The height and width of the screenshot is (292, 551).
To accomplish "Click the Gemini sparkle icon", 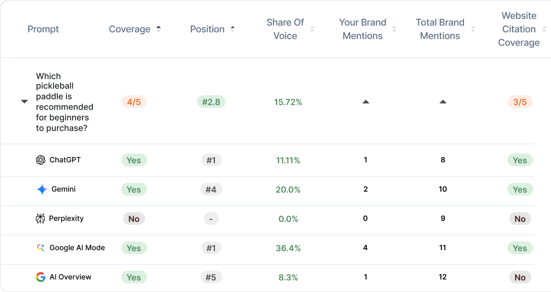I will pos(42,189).
